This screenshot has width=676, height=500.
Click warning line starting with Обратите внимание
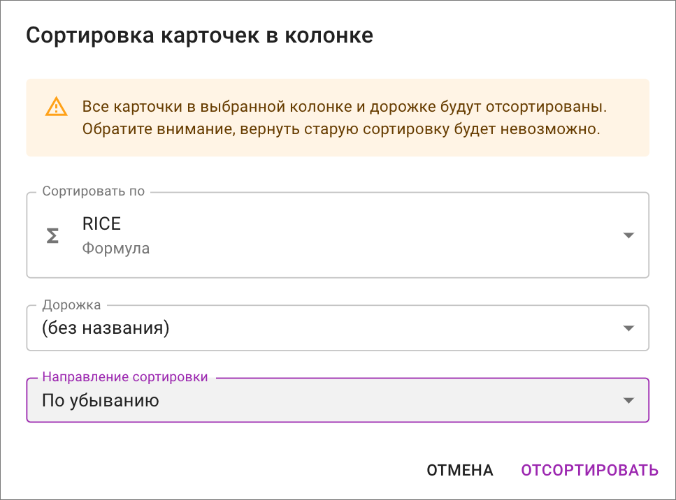click(341, 129)
